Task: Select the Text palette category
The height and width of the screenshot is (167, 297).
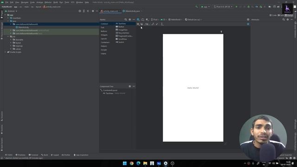Action: pyautogui.click(x=103, y=28)
